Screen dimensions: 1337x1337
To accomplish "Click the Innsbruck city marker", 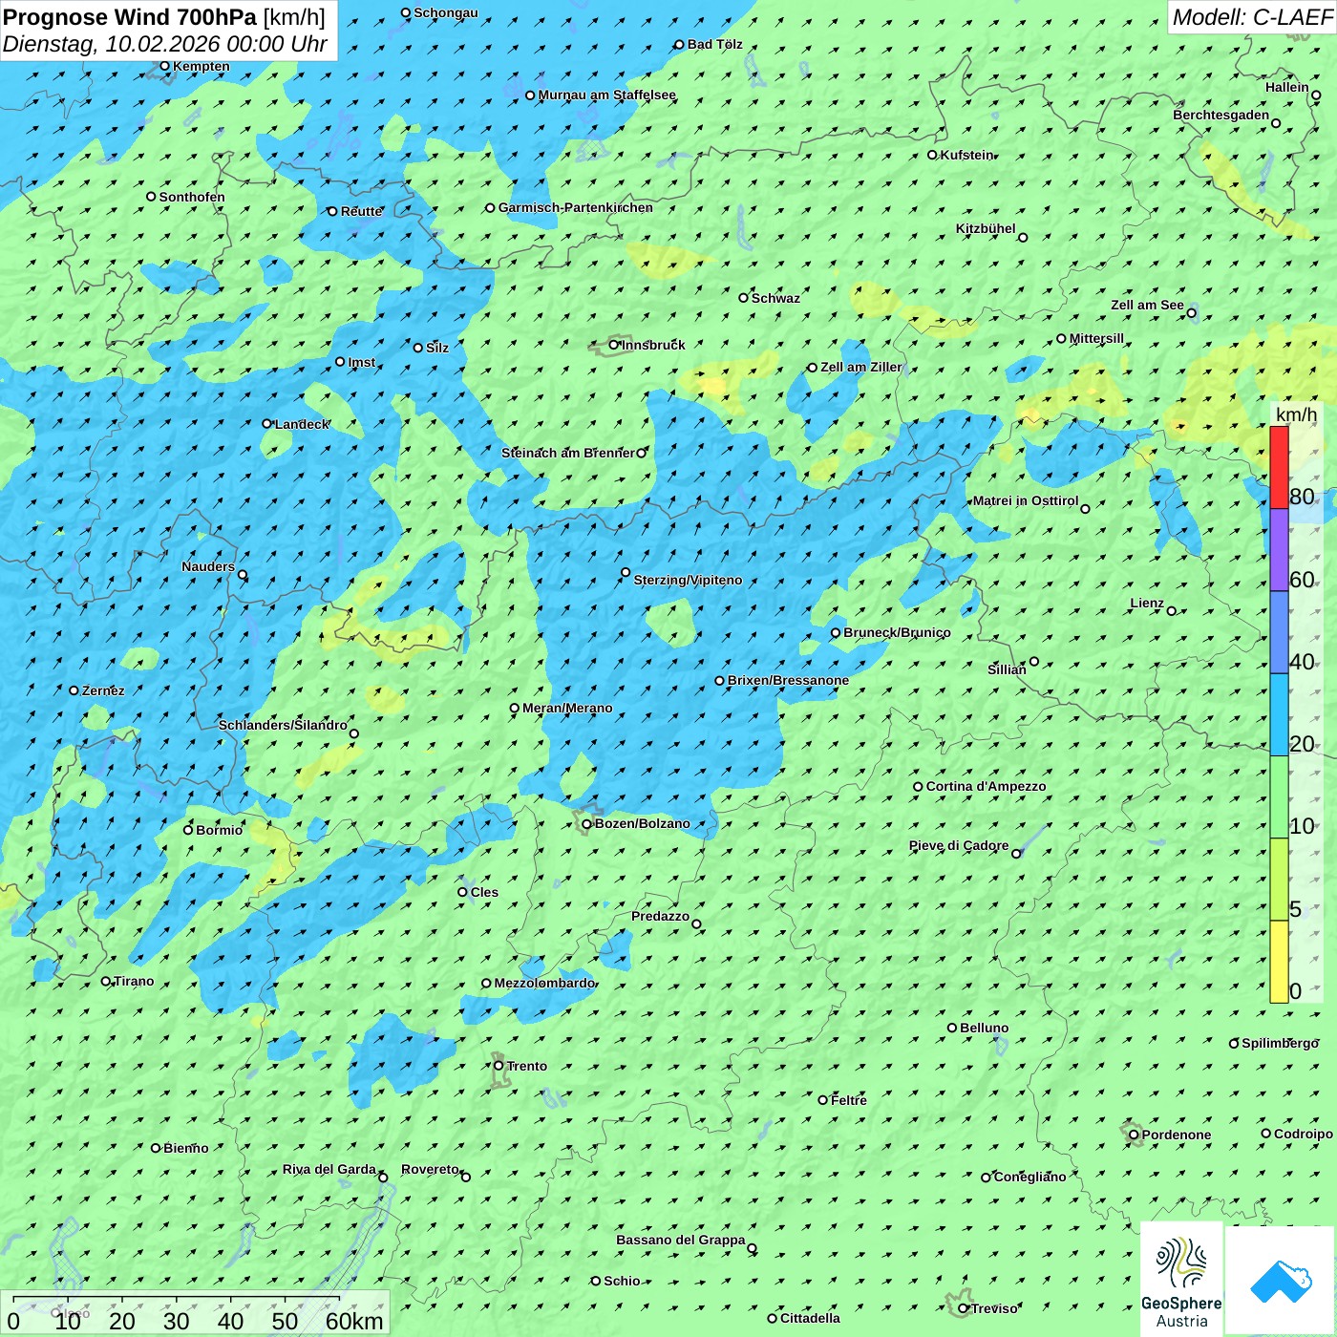I will (x=614, y=345).
